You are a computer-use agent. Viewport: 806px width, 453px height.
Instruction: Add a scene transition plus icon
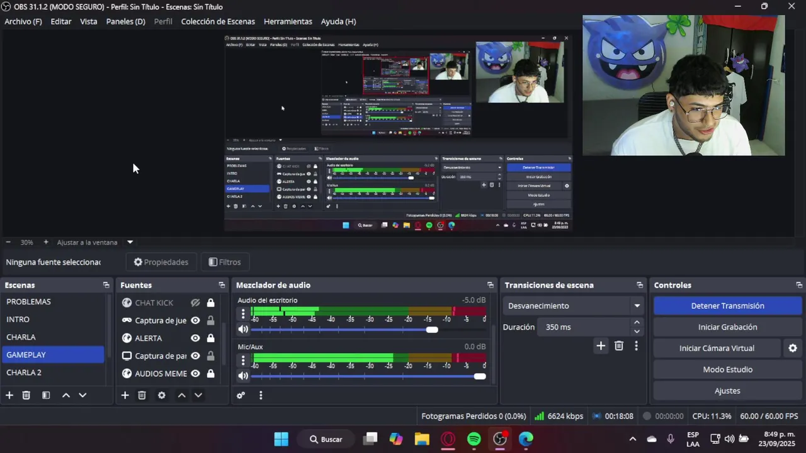(x=601, y=345)
